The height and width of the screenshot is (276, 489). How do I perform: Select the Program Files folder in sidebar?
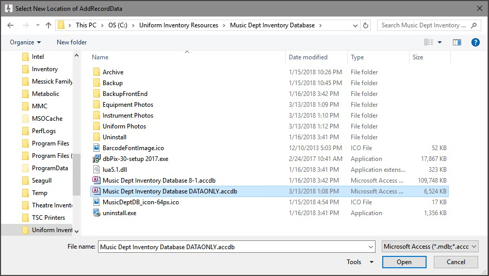(50, 143)
